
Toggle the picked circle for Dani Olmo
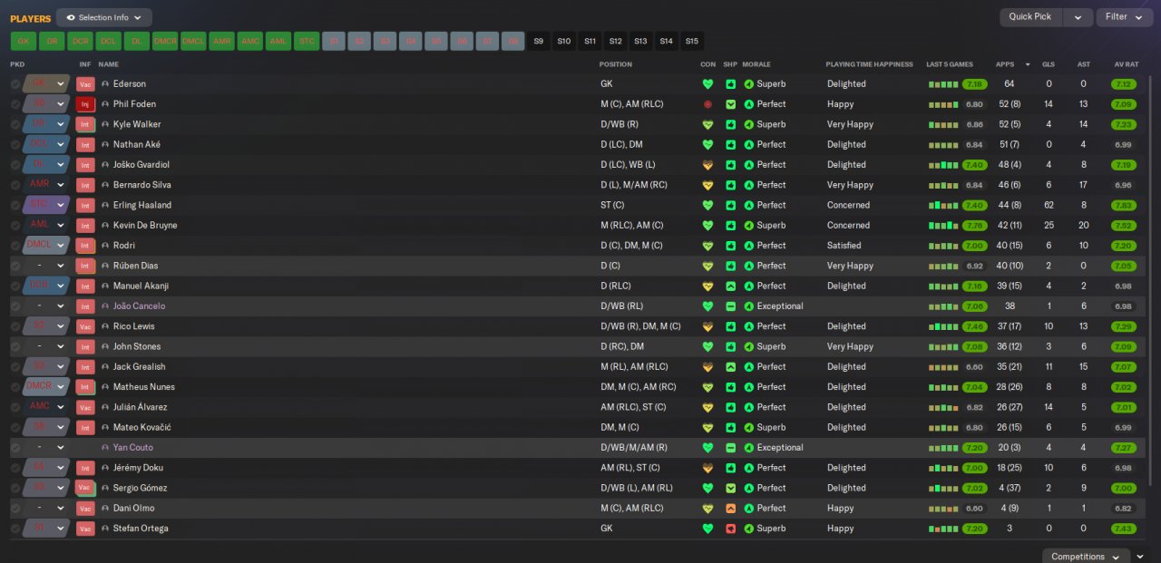15,509
